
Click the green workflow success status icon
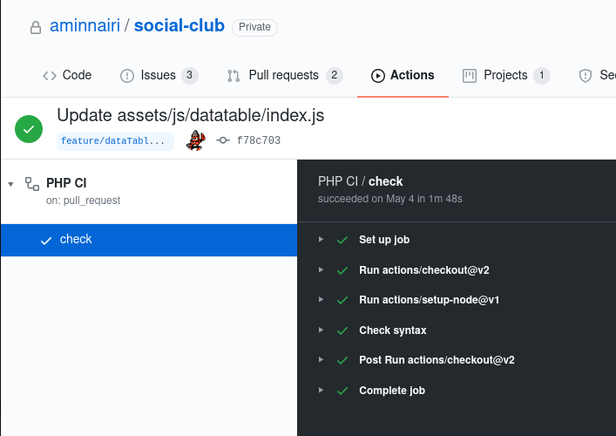point(29,129)
